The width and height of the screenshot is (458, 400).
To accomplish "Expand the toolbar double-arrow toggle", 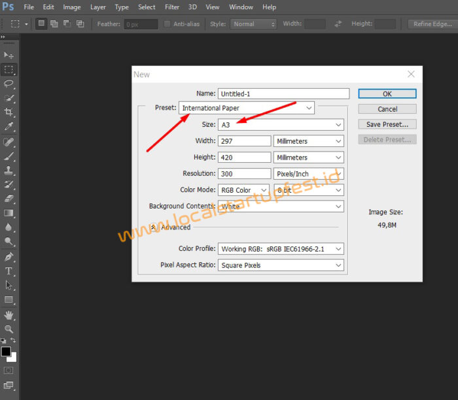I will (x=3, y=37).
